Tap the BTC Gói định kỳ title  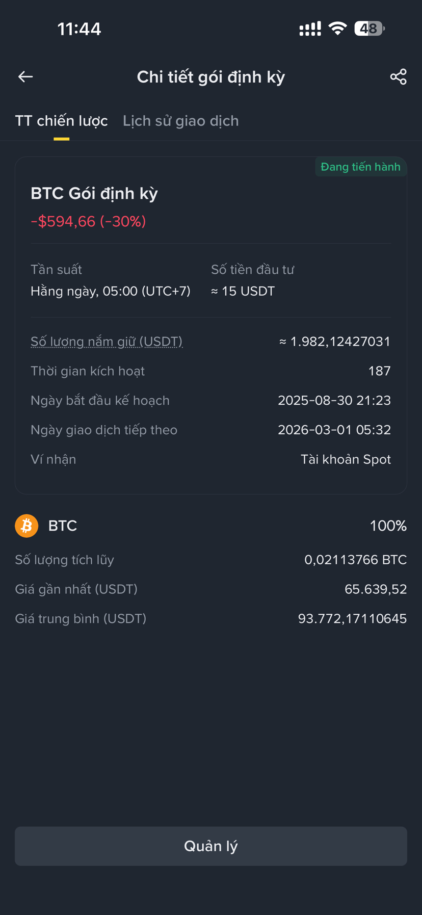click(x=94, y=193)
